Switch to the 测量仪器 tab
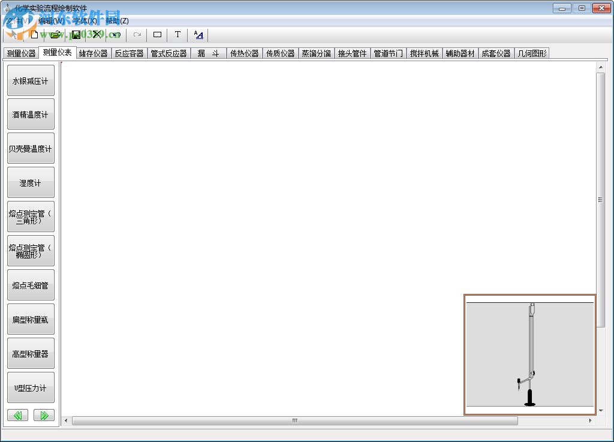The height and width of the screenshot is (442, 614). [x=21, y=53]
